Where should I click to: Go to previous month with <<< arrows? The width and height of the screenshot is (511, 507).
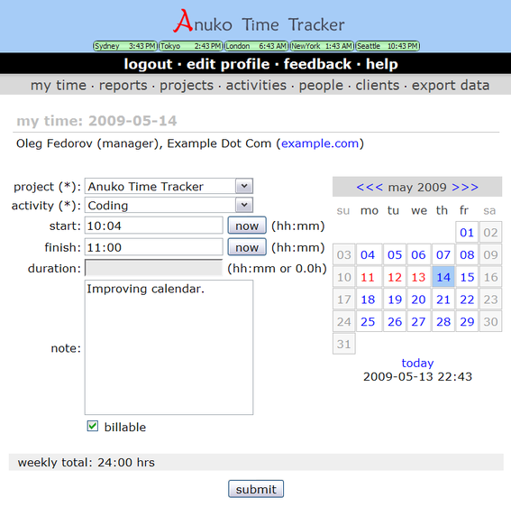point(370,188)
